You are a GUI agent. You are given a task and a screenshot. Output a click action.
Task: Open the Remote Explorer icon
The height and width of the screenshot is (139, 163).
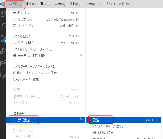(x=3, y=75)
